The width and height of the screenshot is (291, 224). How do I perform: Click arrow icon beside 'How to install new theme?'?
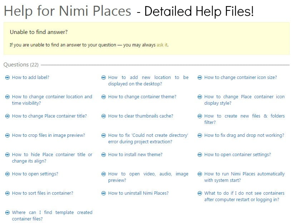pyautogui.click(x=104, y=155)
